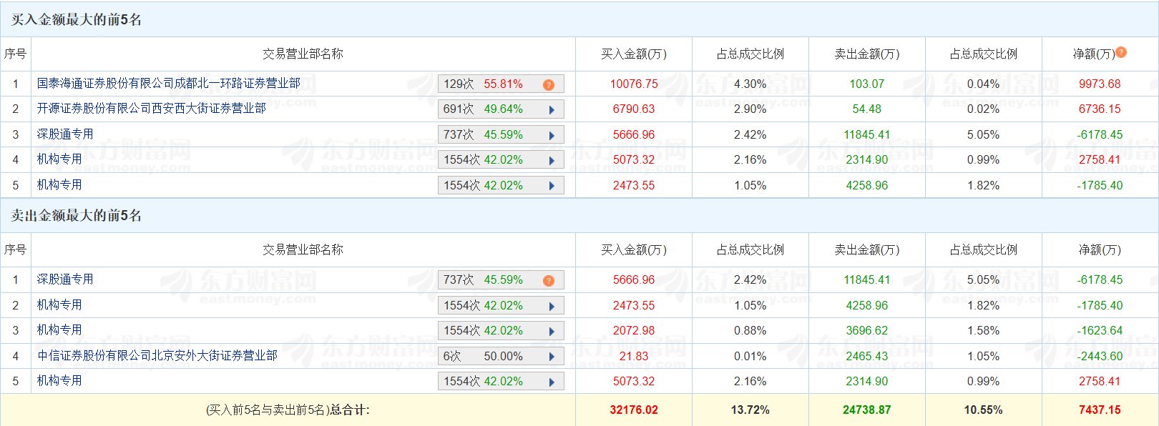Click the blue arrow in sell table row 5 机构专用
1159x426 pixels.
(x=552, y=382)
